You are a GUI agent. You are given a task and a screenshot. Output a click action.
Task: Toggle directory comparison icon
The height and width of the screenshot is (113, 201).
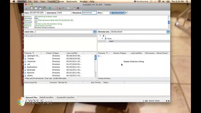[x=71, y=8]
